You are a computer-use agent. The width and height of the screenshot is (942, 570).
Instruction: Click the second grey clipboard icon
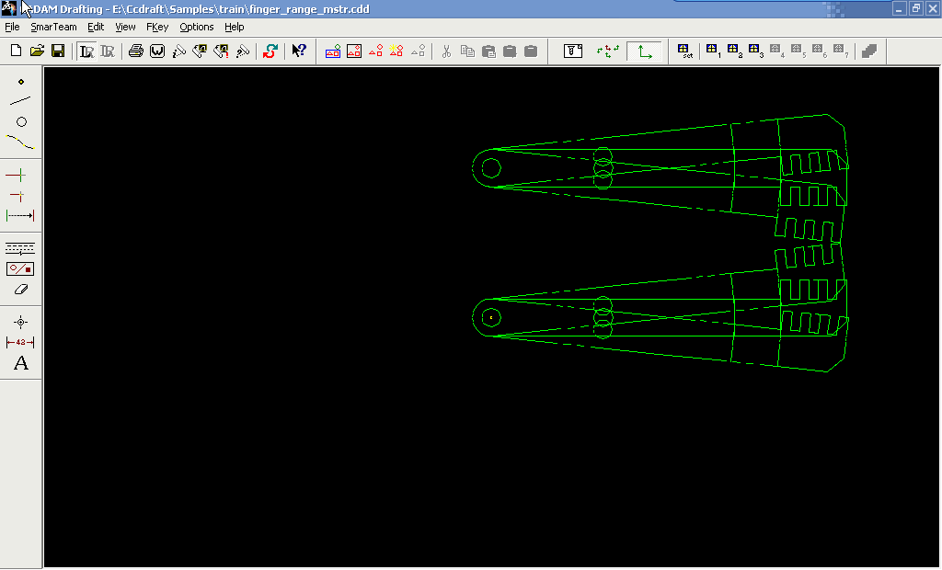(x=510, y=51)
